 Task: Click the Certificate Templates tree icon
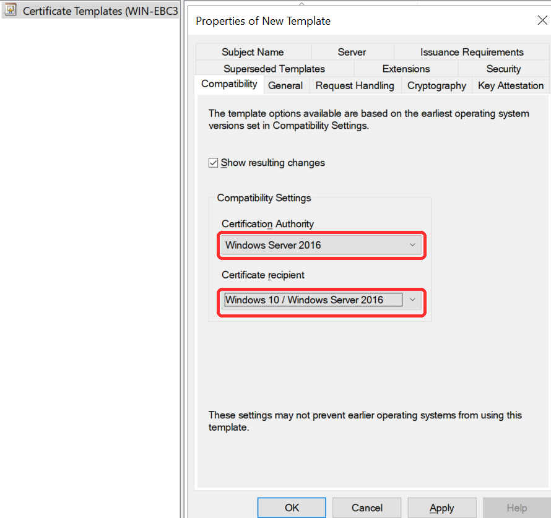11,10
